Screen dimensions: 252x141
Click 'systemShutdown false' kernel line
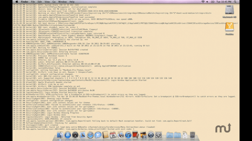[x=36, y=68]
